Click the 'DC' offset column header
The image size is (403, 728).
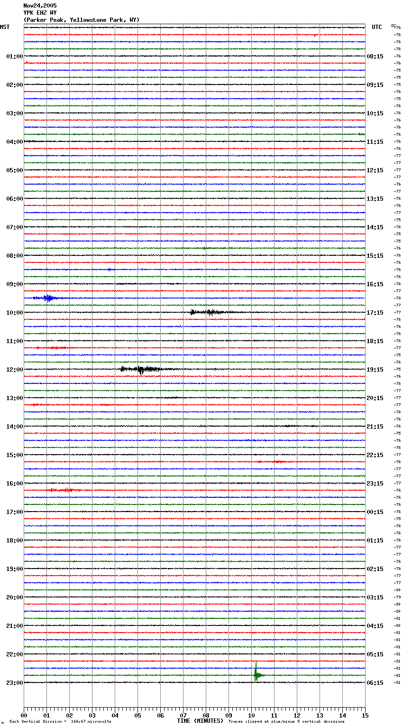tap(394, 26)
